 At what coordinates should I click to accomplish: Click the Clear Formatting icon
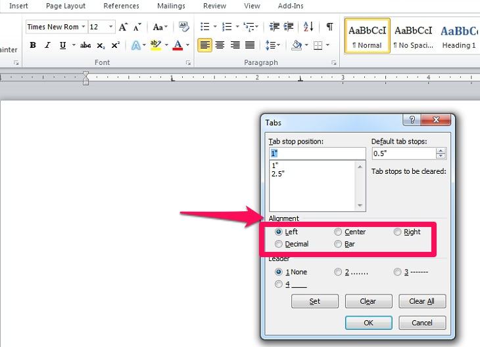(183, 27)
